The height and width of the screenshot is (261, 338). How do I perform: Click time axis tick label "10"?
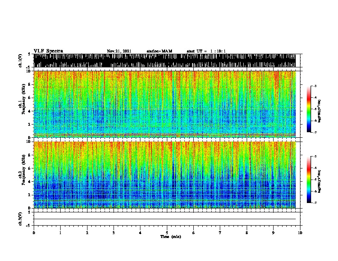click(300, 233)
